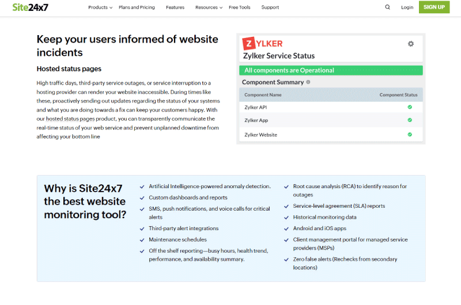
Task: Open the search magnifier icon
Action: [387, 7]
